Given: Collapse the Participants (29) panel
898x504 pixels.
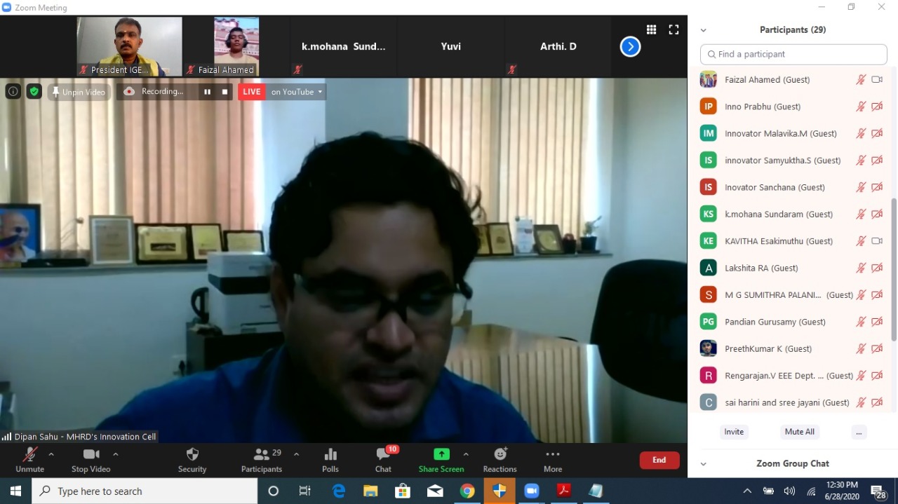Looking at the screenshot, I should tap(704, 30).
